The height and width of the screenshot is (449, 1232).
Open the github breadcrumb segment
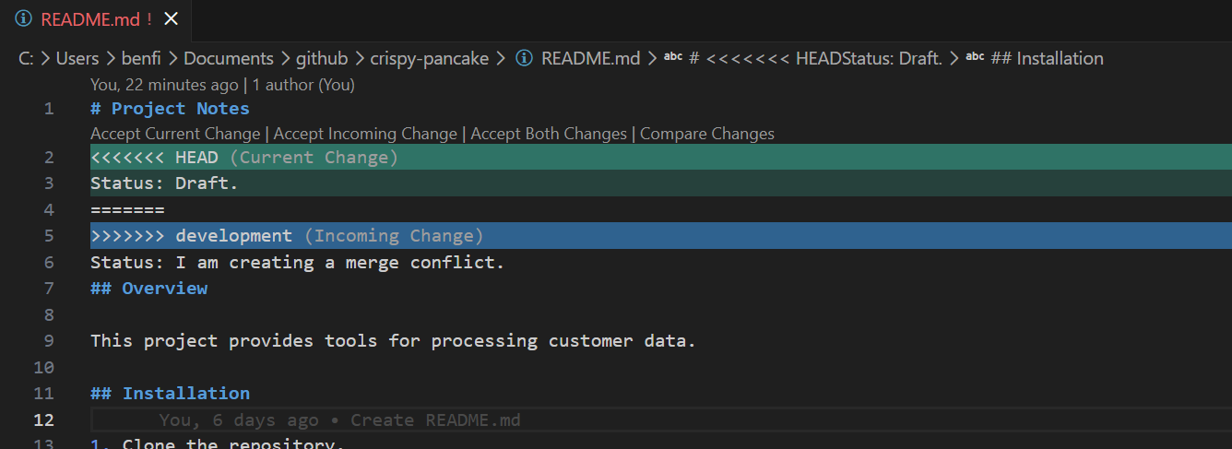[x=322, y=58]
